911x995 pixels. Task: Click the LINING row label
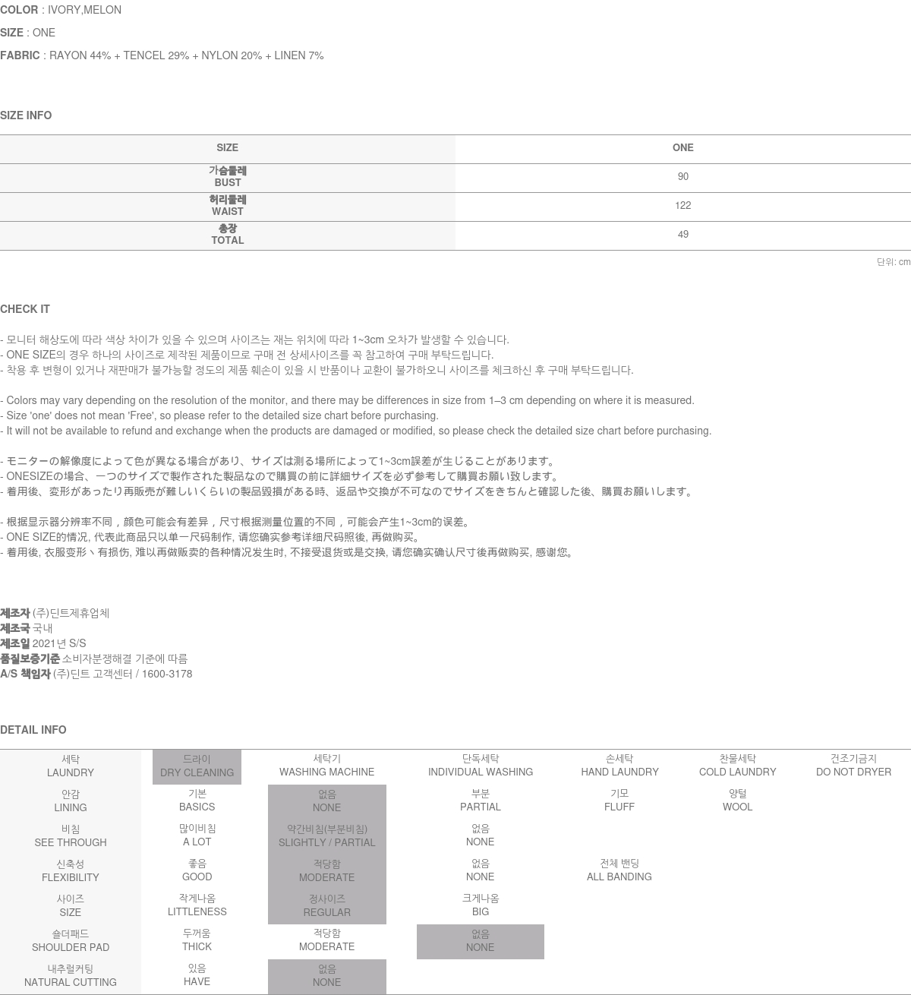71,801
